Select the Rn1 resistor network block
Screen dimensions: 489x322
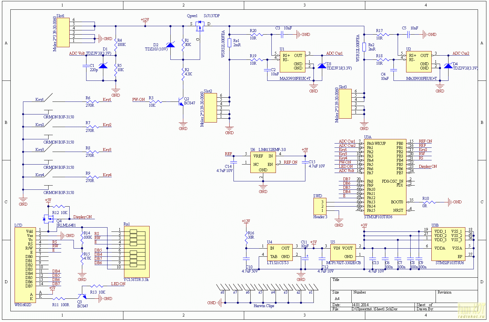coord(136,252)
